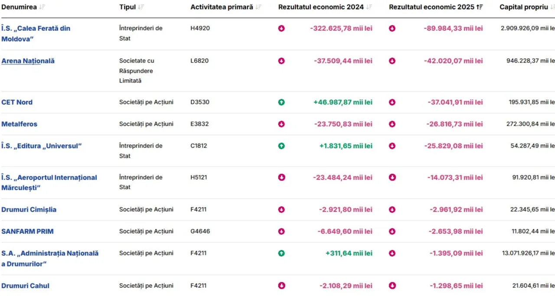Toggle ascending sort on Rezultatul economic 2025
This screenshot has height=296, width=555.
480,7
